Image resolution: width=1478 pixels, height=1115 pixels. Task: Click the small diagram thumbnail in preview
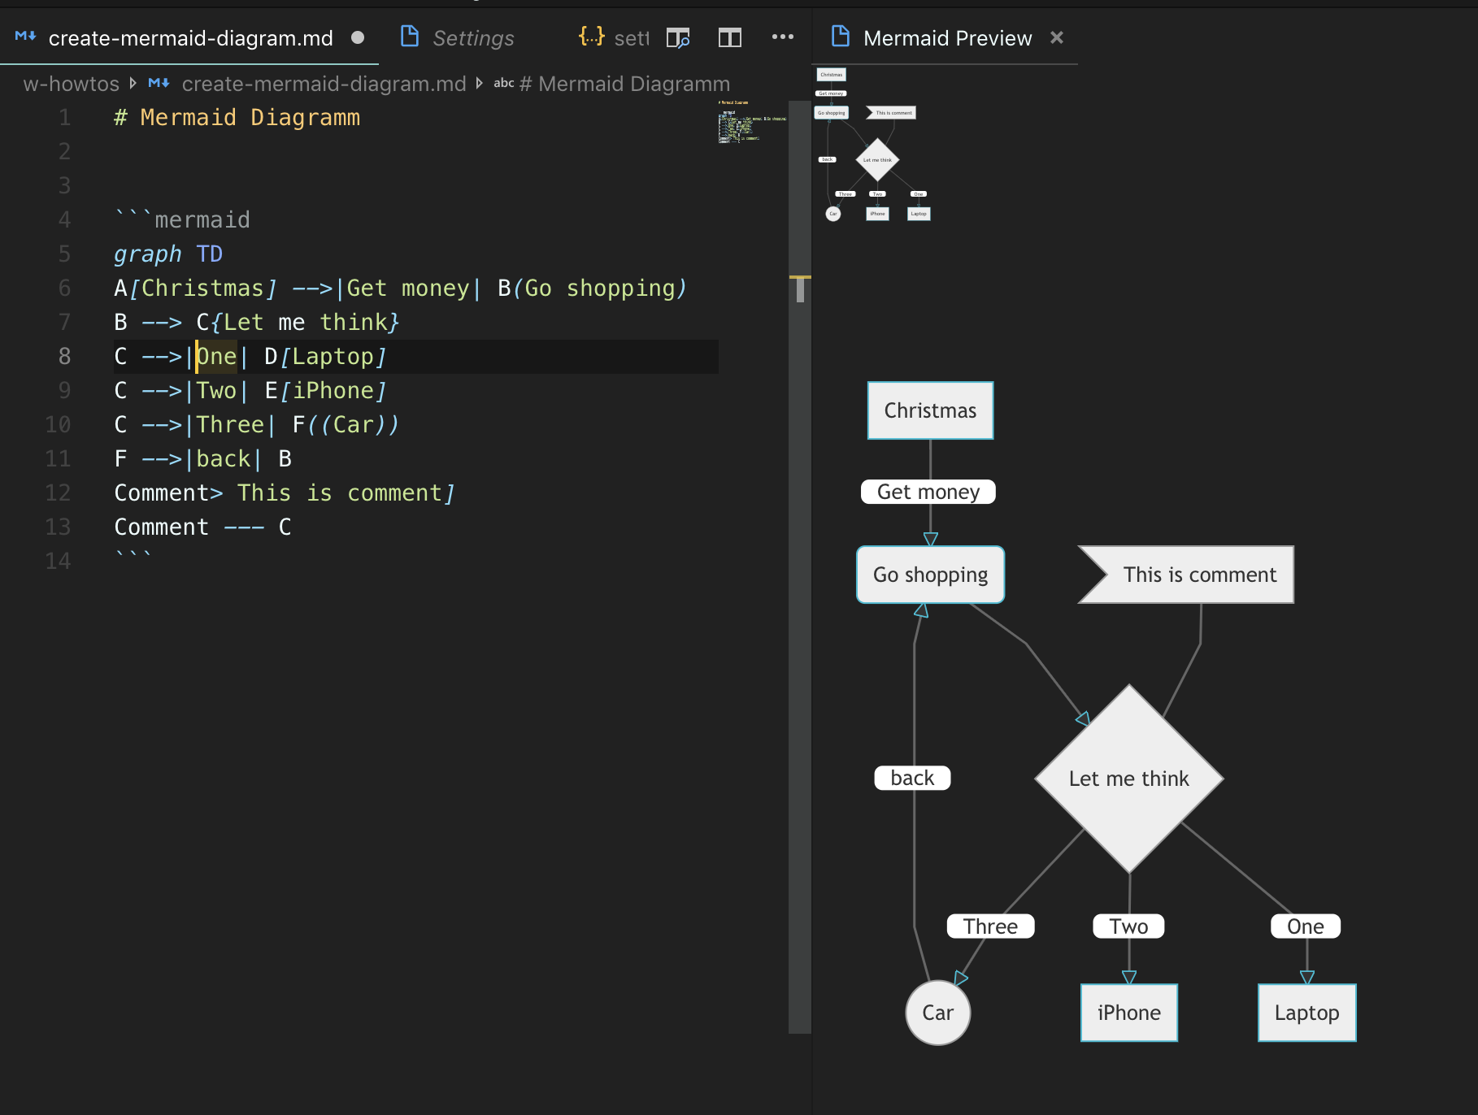[x=873, y=145]
